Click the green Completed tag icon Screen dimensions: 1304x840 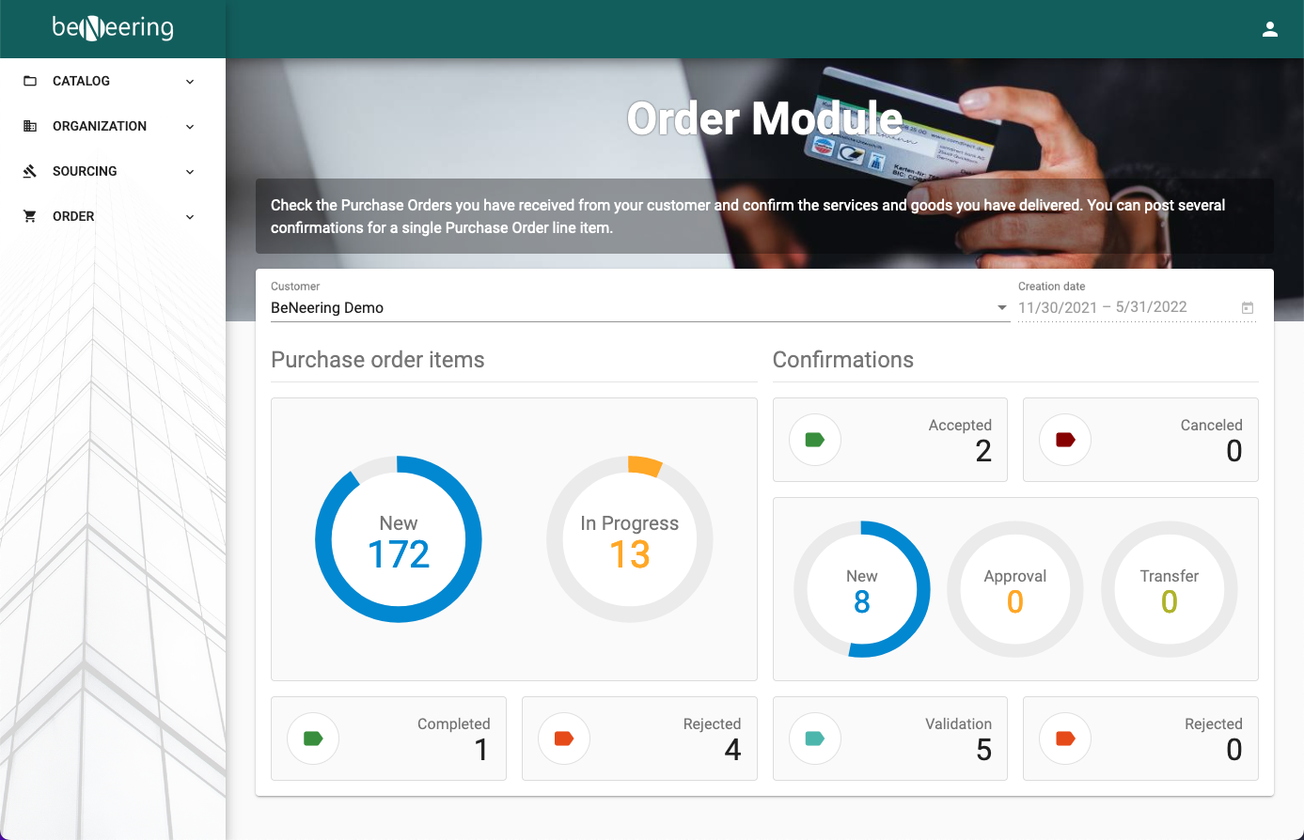pyautogui.click(x=313, y=739)
